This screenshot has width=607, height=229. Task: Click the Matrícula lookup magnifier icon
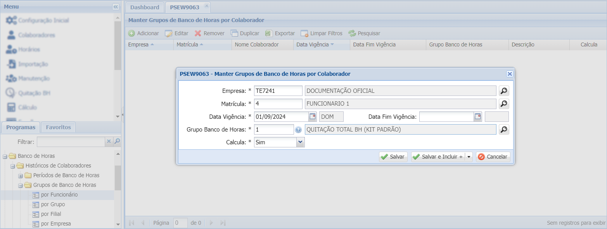tap(503, 104)
